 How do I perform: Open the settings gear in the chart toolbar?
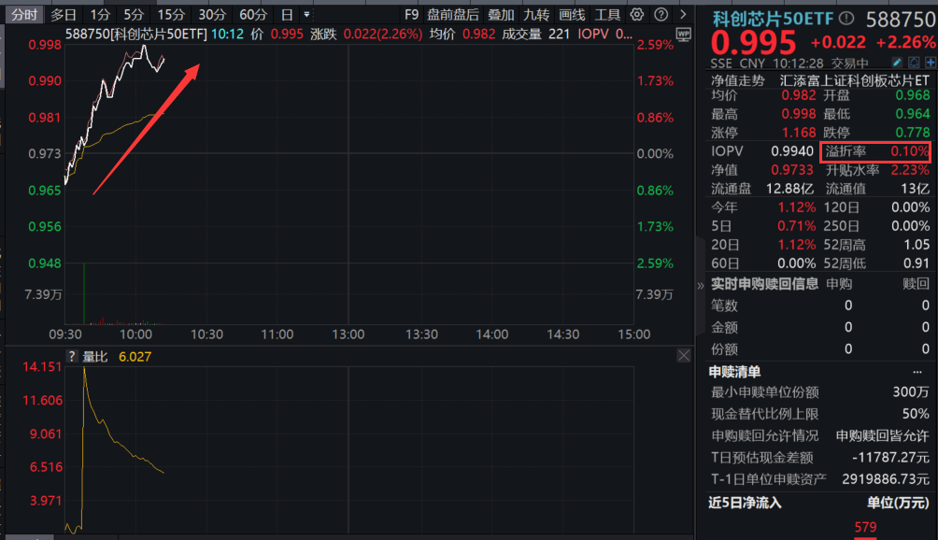pos(635,14)
